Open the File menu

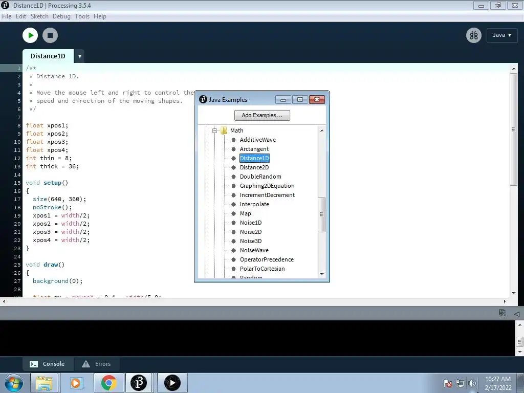coord(7,16)
